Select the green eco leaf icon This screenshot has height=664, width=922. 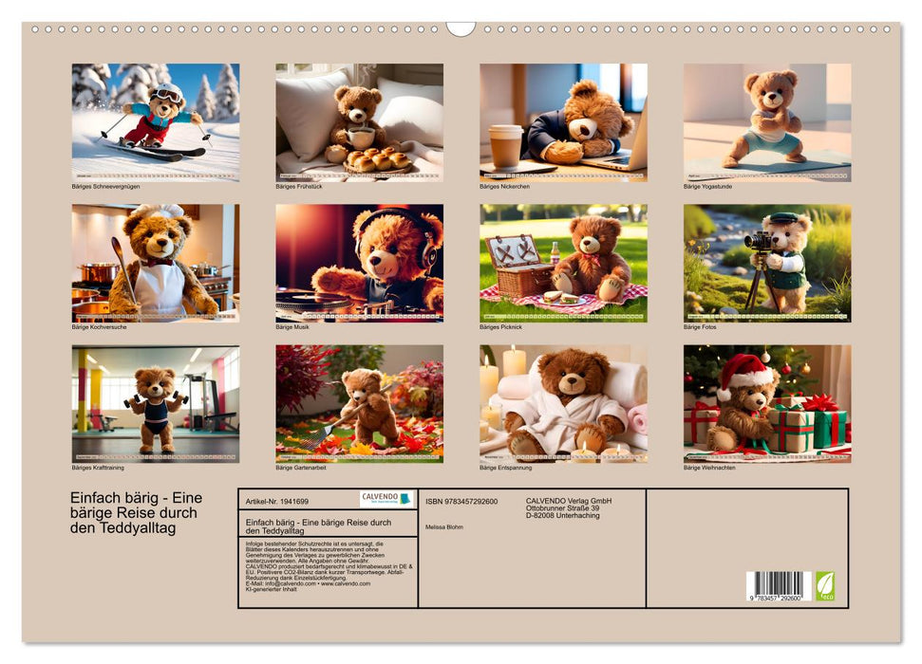[x=824, y=584]
